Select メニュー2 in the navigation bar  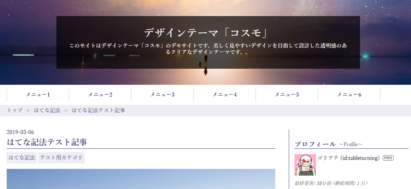(x=100, y=95)
